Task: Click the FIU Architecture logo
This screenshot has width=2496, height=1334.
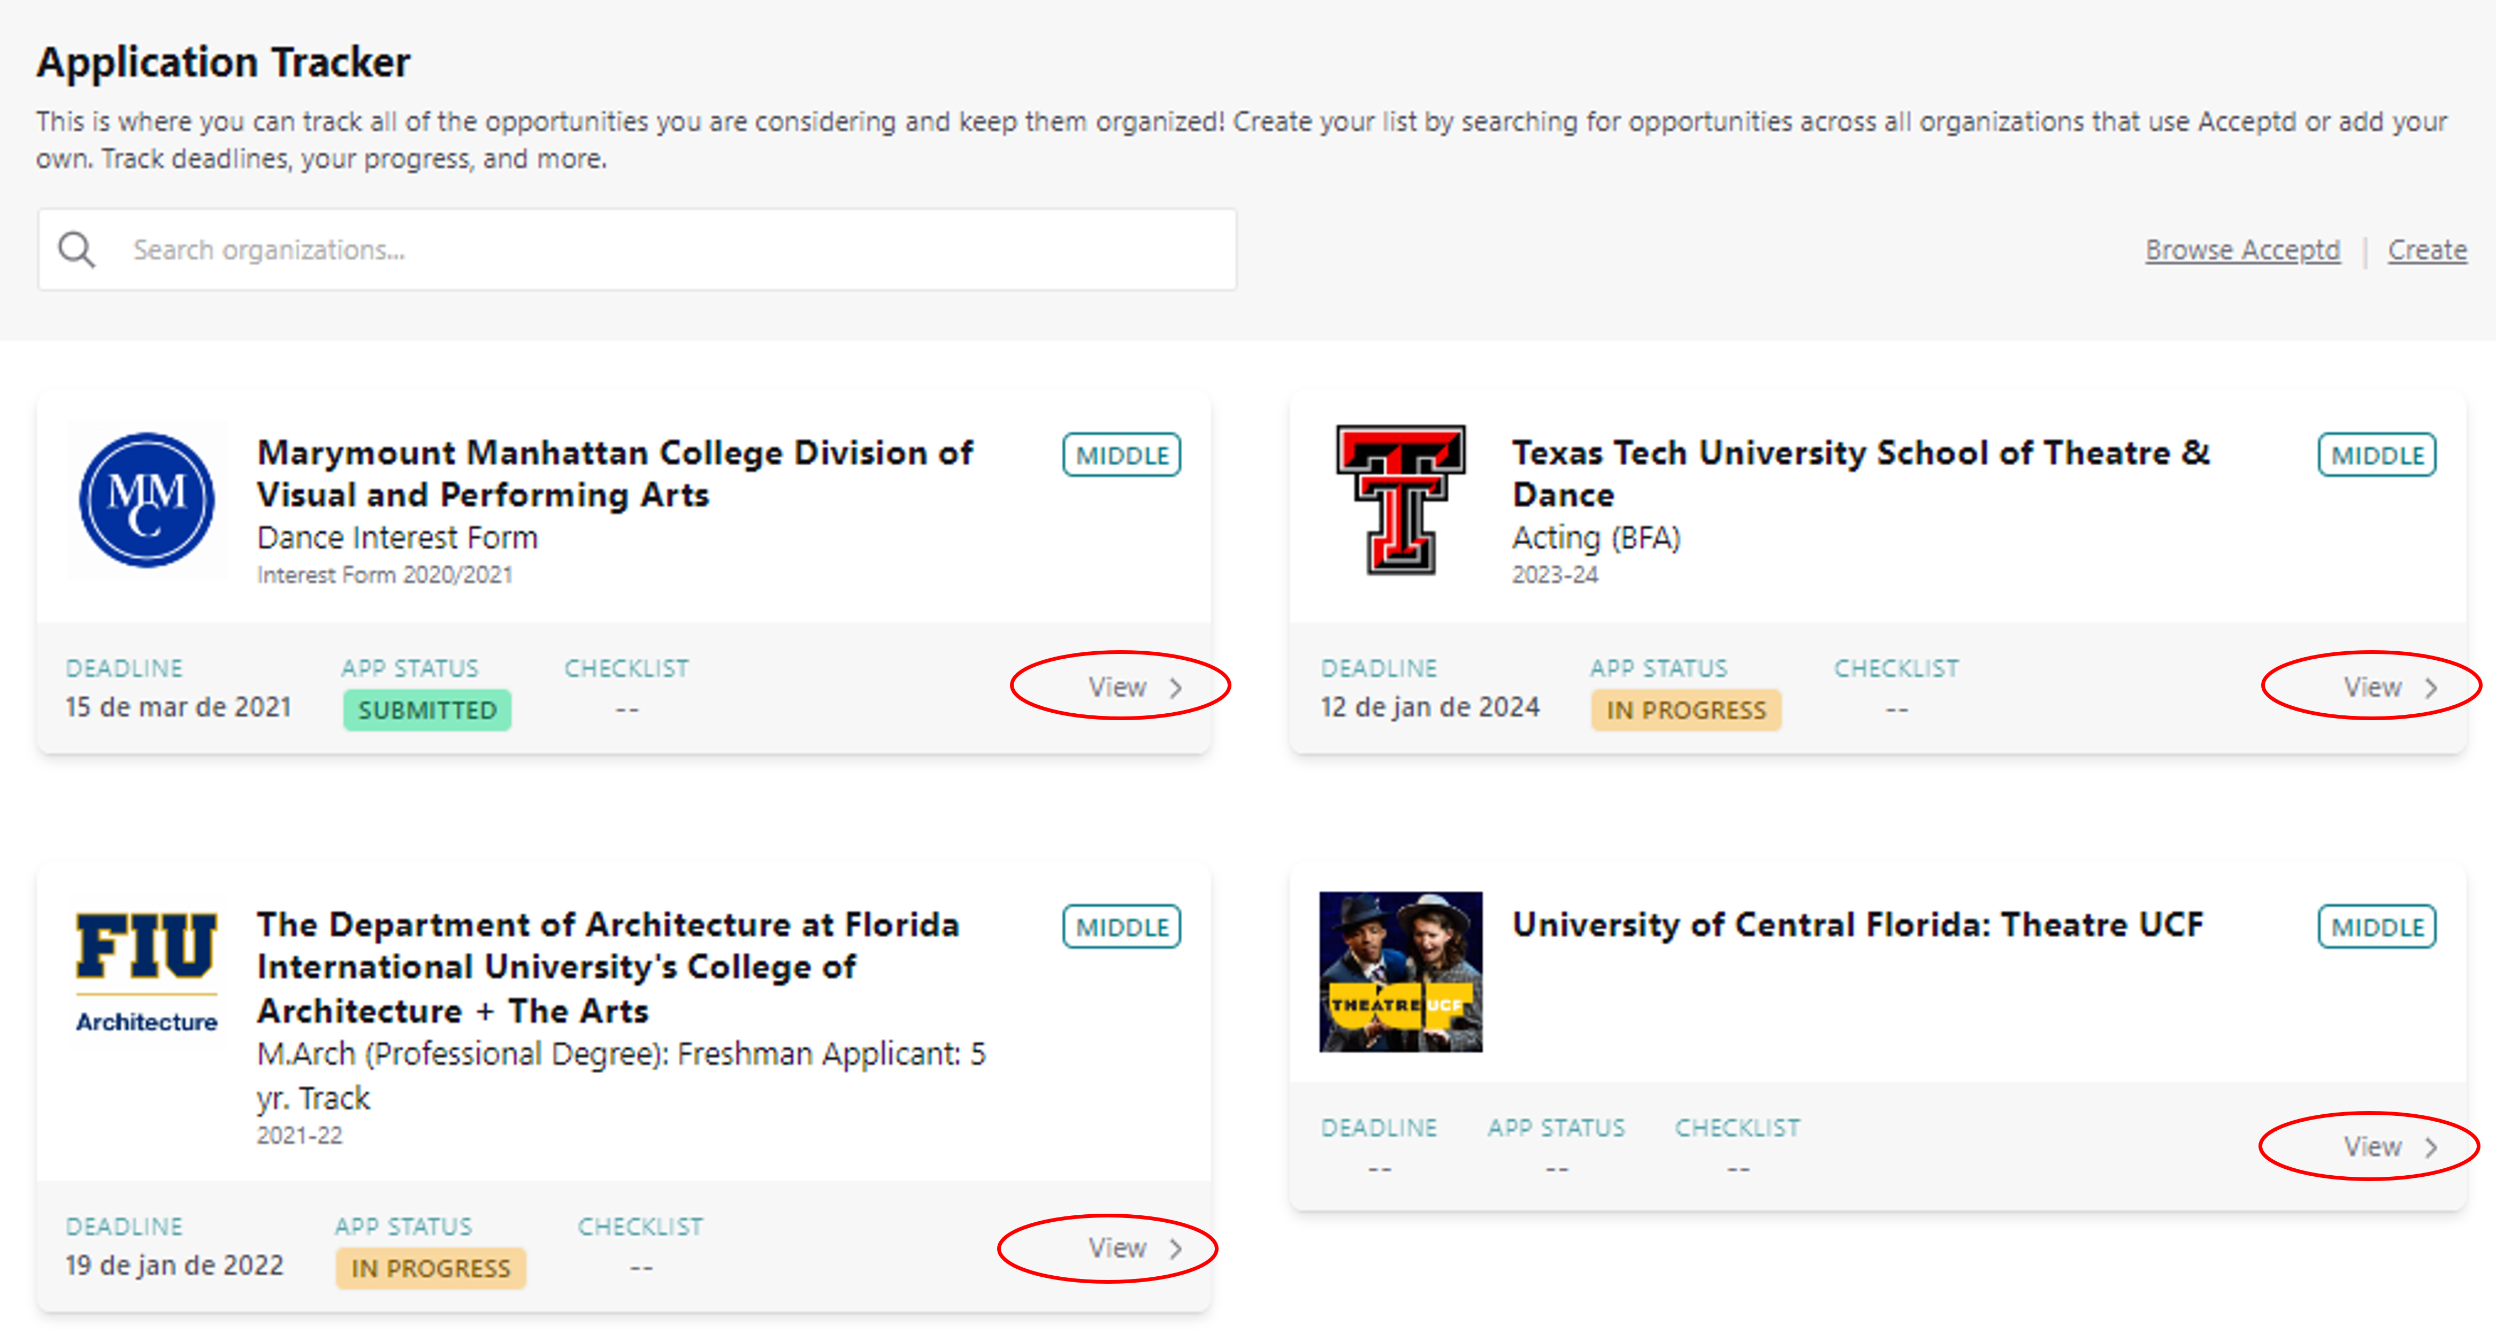Action: pyautogui.click(x=147, y=971)
